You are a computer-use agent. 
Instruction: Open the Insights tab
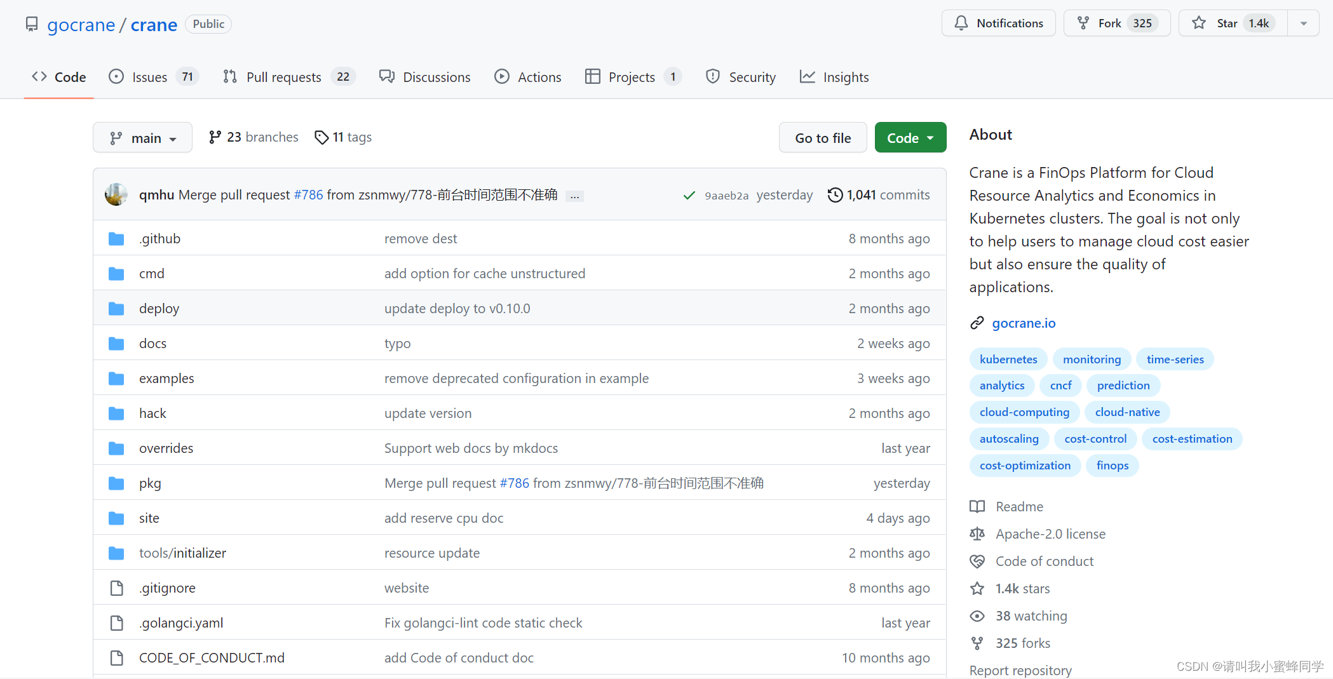834,77
